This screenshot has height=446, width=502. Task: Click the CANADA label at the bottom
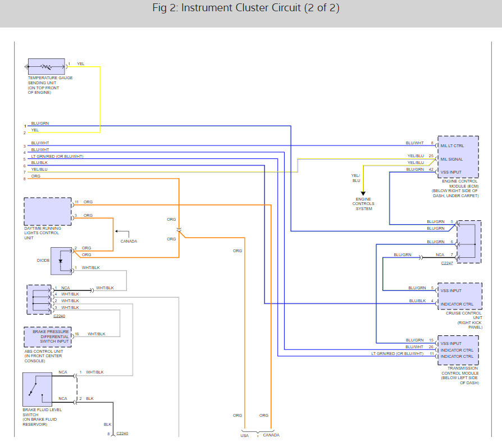[x=271, y=435]
